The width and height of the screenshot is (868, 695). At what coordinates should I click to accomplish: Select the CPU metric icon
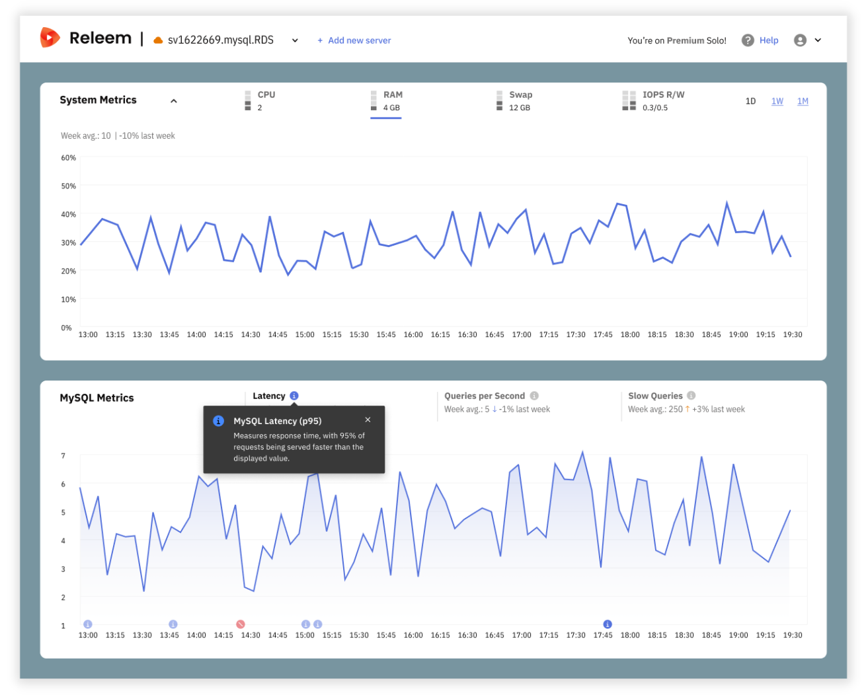click(248, 100)
